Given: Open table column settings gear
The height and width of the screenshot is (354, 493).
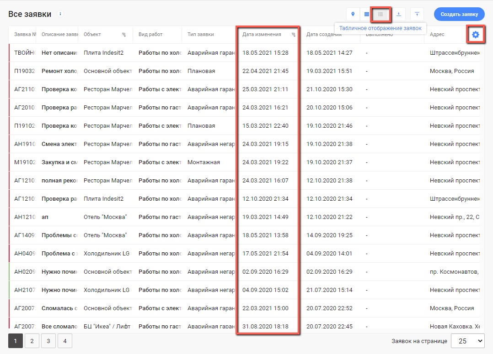Looking at the screenshot, I should click(x=476, y=35).
